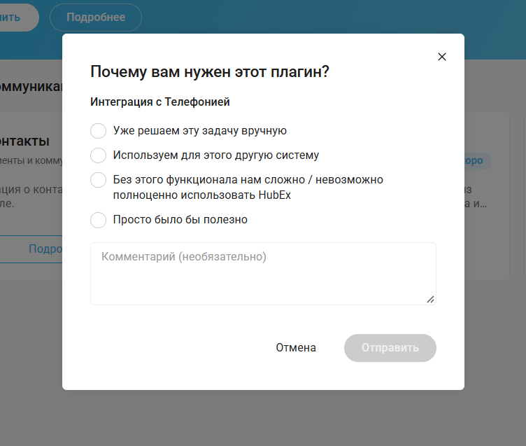Click the subtitle 'Интеграция с Телефонией'

(x=160, y=102)
